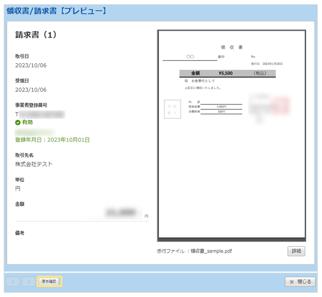322x297 pixels.
Task: Click the 印紙 stamp box in the preview
Action: tap(172, 109)
